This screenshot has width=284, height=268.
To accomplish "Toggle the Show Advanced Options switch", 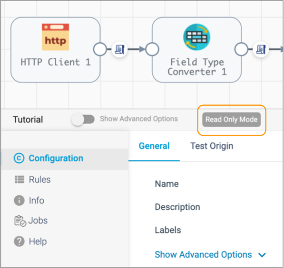I will point(83,119).
